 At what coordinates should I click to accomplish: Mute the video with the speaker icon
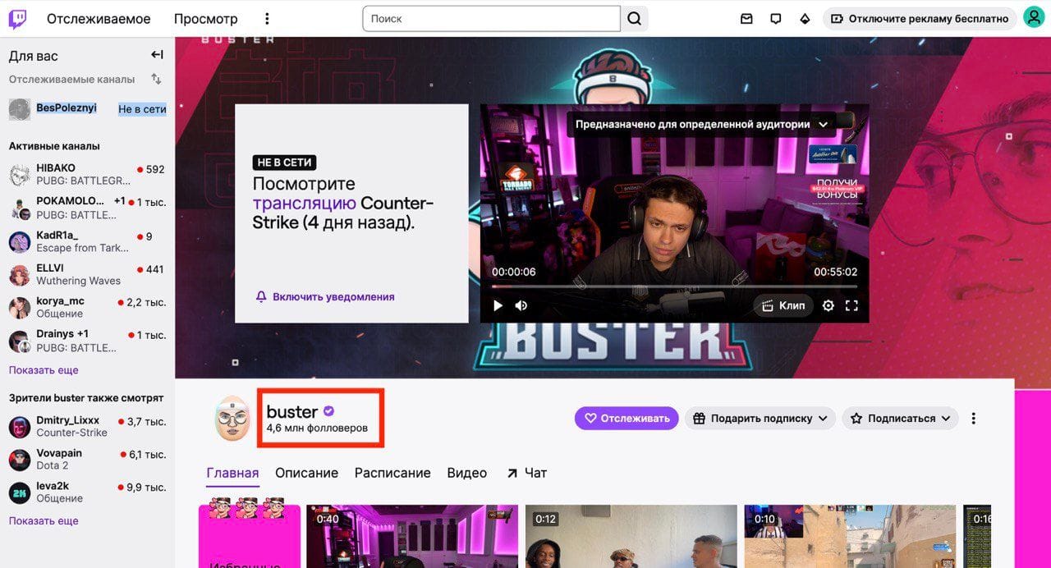[521, 305]
